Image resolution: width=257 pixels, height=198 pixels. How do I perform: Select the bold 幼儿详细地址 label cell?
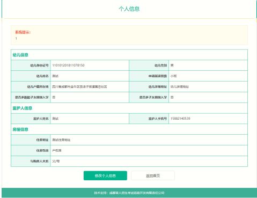pos(149,87)
